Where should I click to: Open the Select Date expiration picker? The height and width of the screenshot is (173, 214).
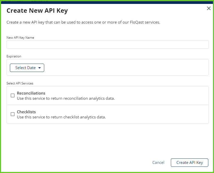tap(27, 68)
